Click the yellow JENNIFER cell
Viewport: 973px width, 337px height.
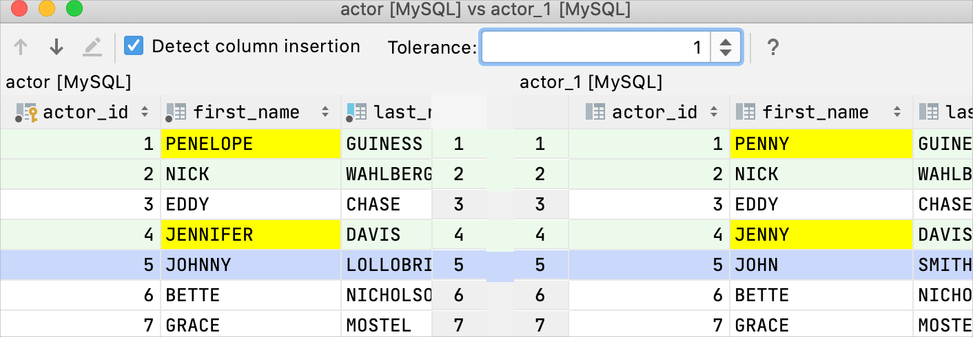[x=250, y=235]
